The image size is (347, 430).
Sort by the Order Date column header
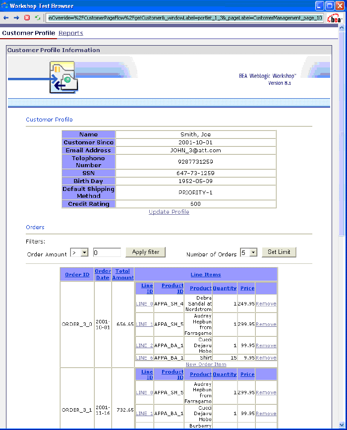[103, 274]
